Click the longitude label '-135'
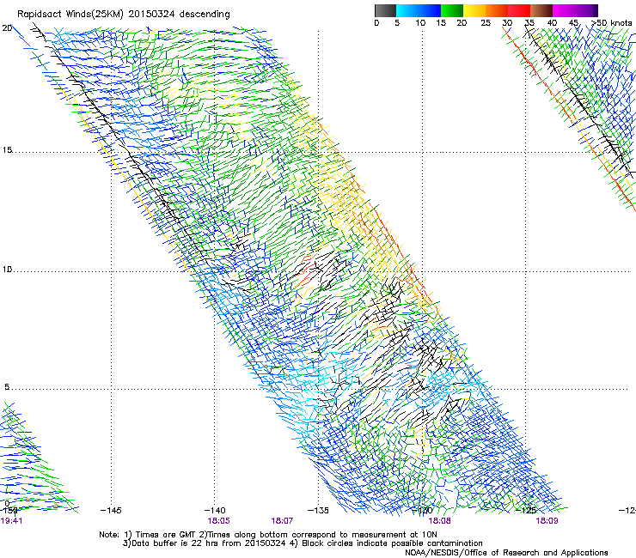The width and height of the screenshot is (636, 558). [x=318, y=510]
